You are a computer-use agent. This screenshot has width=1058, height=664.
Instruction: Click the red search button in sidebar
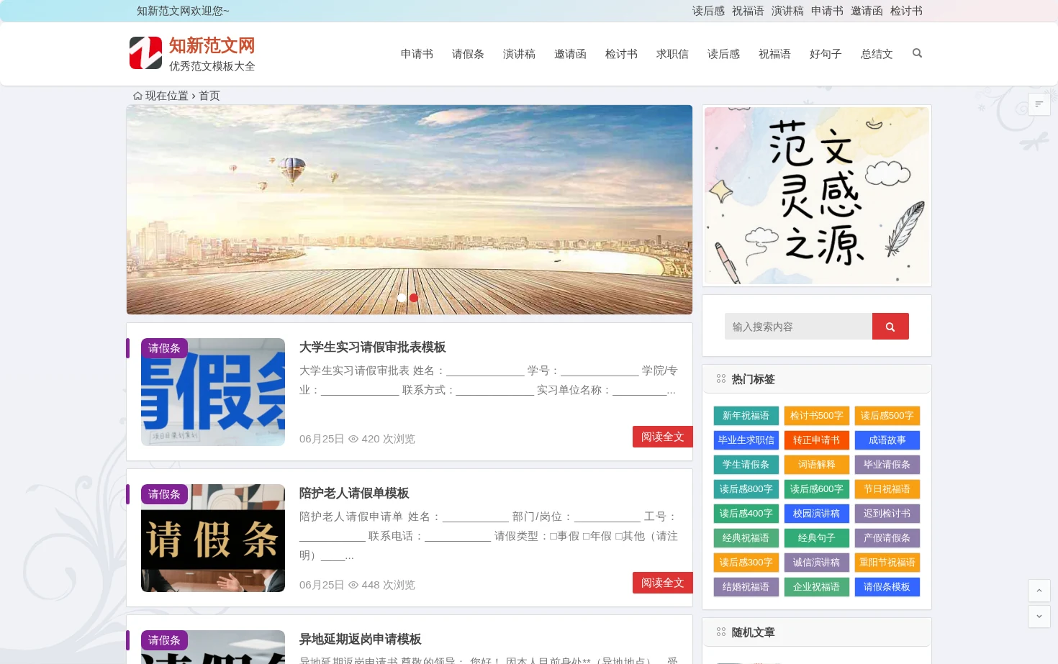890,327
